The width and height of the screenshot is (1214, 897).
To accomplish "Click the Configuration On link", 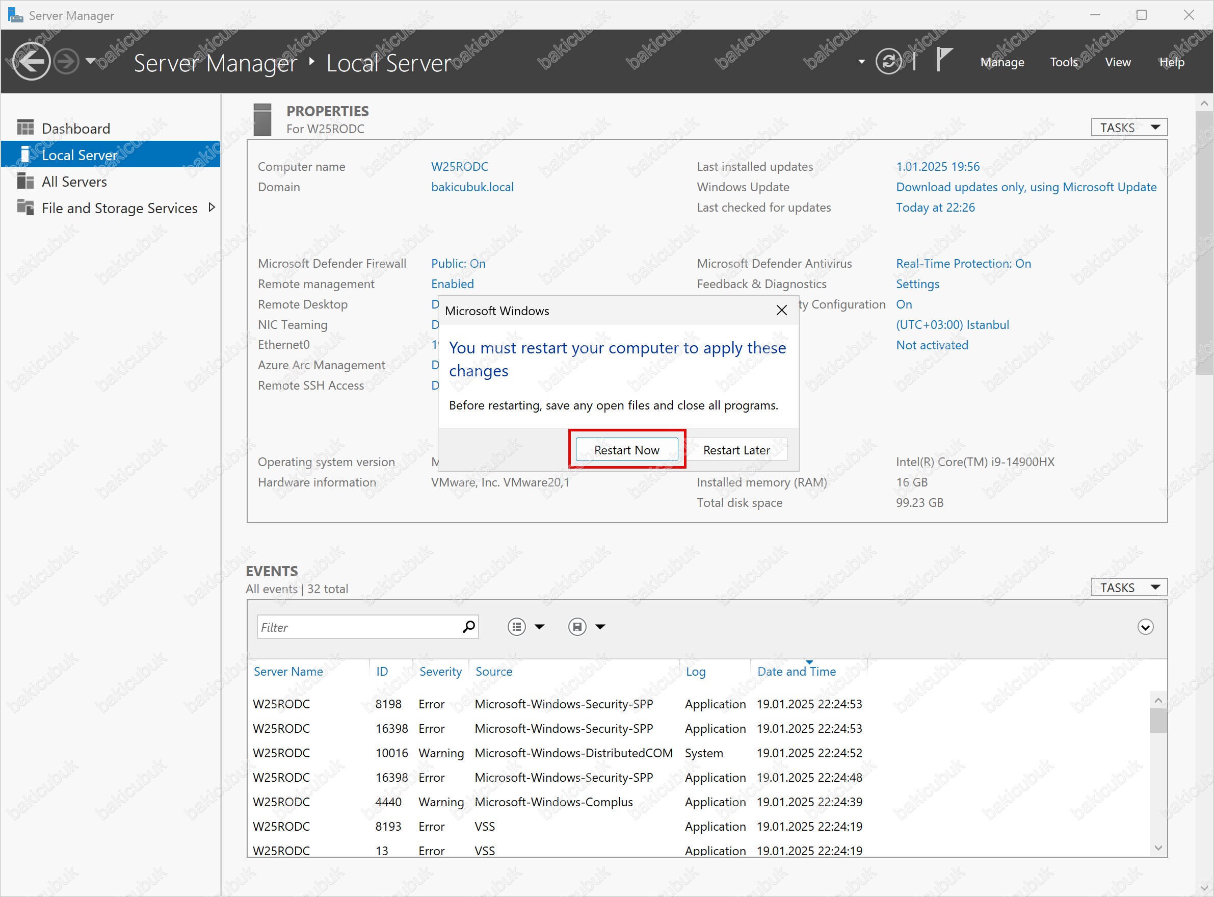I will 904,304.
